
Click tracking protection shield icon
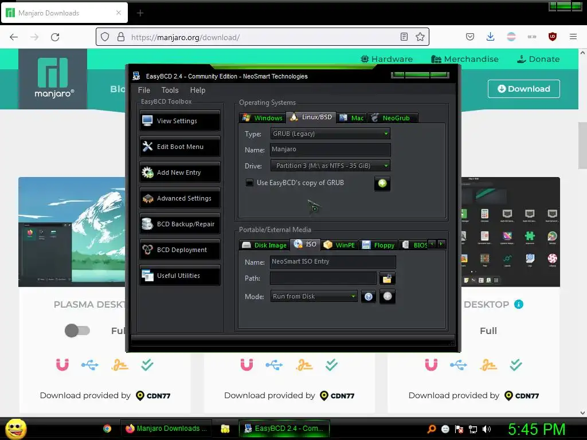[105, 37]
